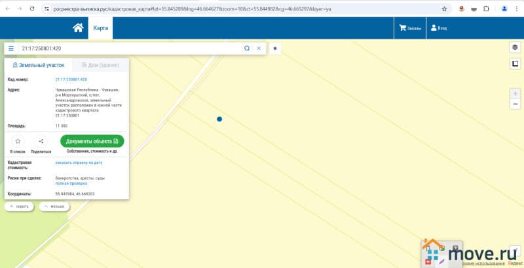Viewport: 524px width, 268px height.
Task: Click the star favorites button near search
Action: [275, 48]
